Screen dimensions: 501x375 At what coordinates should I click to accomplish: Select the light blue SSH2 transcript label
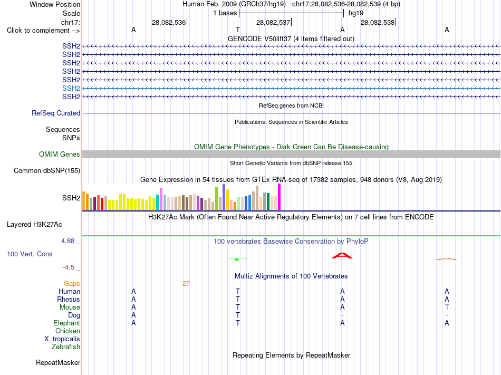71,88
